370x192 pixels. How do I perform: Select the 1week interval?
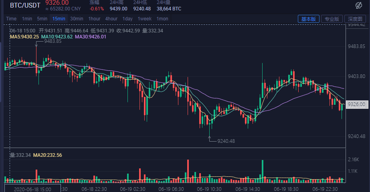[145, 19]
